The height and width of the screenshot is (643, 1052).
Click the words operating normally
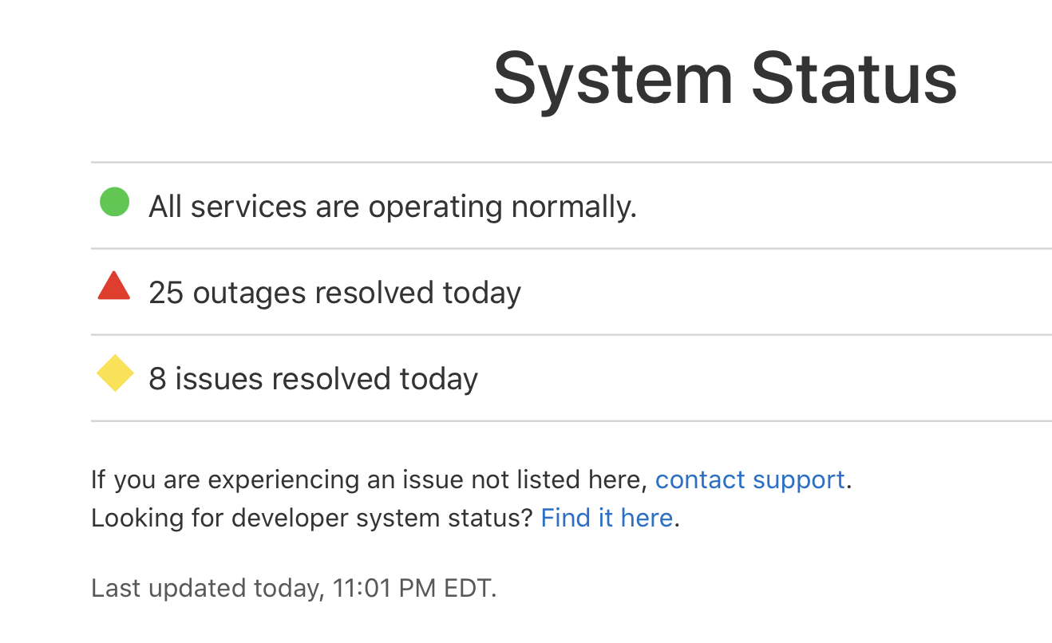click(x=502, y=207)
